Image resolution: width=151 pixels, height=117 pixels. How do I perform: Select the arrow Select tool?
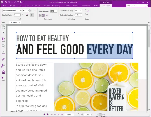click(4, 33)
